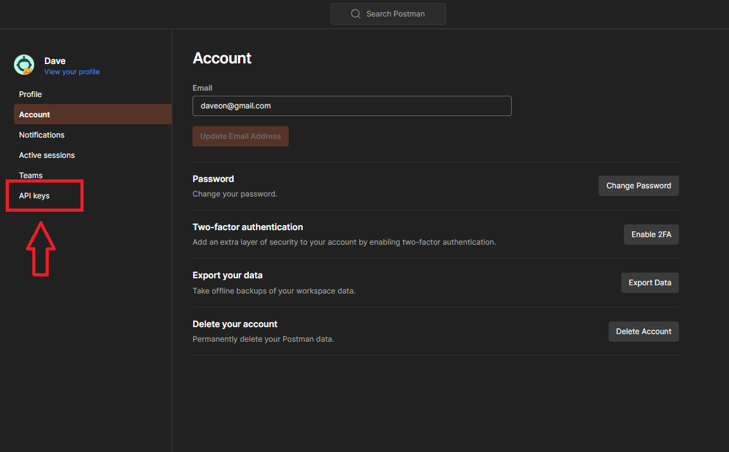Open the Notifications settings page

point(42,134)
